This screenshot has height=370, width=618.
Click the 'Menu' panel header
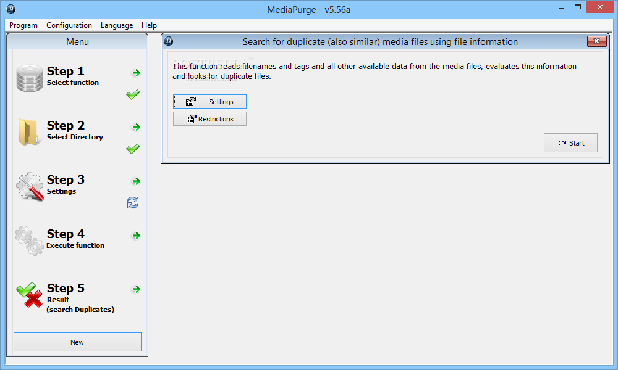(x=77, y=42)
